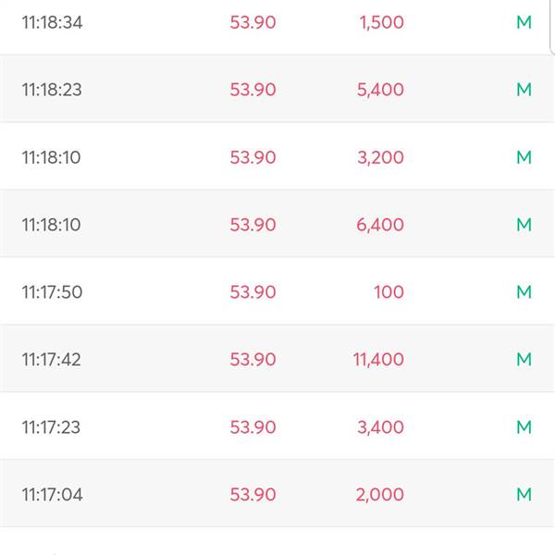The image size is (555, 555).
Task: Tap the M marker beside 3,200
Action: (x=524, y=157)
